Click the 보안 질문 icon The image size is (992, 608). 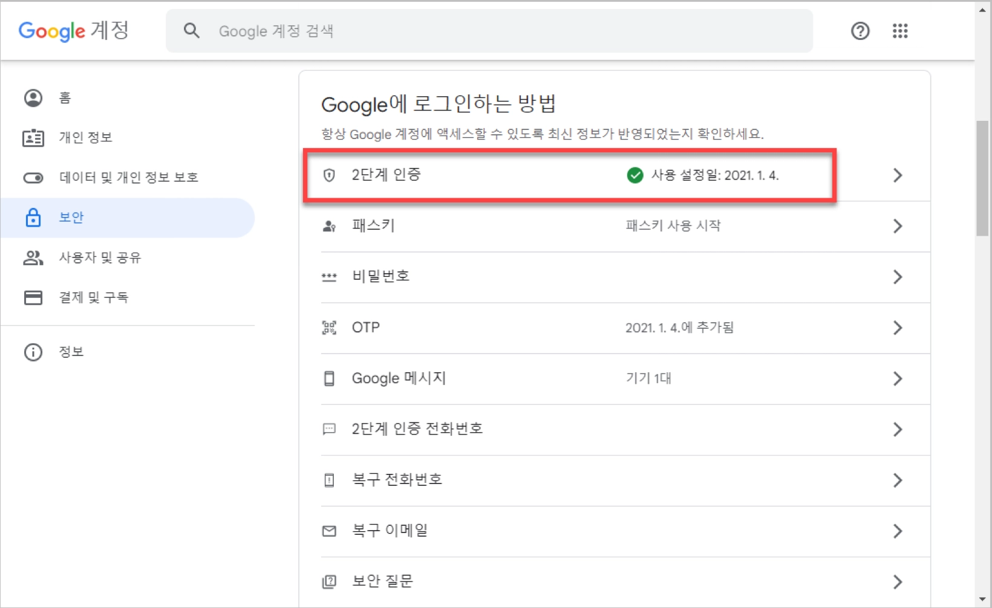coord(329,581)
